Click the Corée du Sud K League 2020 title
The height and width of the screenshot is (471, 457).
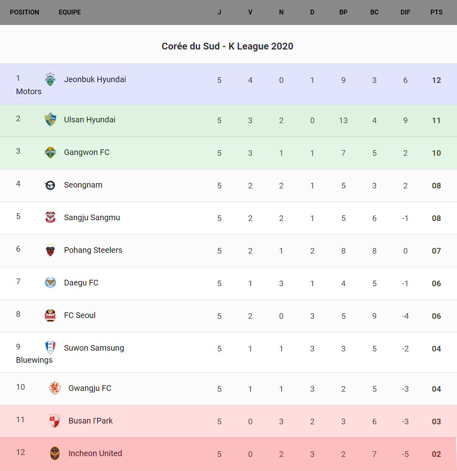(x=227, y=46)
